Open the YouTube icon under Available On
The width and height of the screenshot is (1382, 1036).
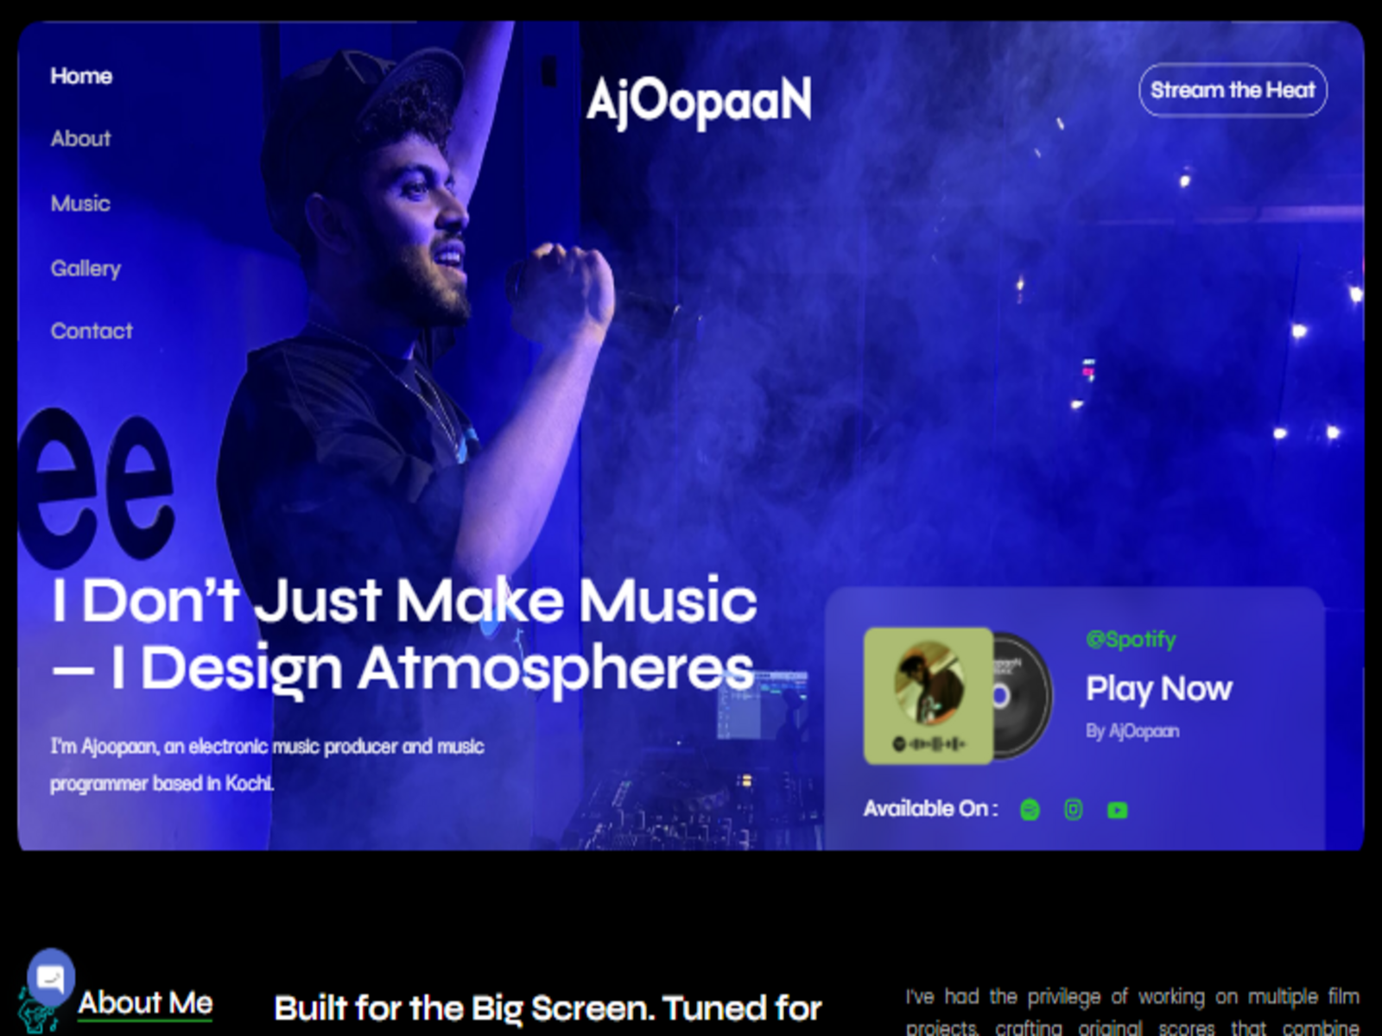1117,810
